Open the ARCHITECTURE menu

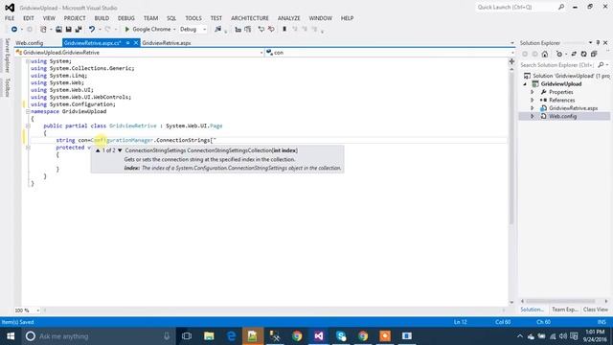tap(250, 18)
